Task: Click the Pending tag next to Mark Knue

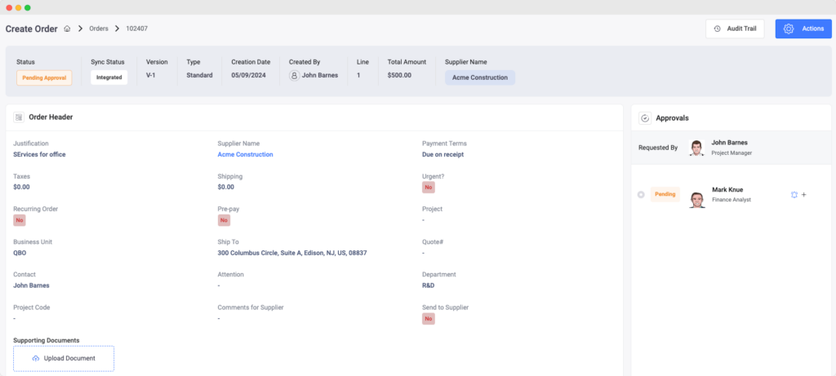Action: point(665,194)
